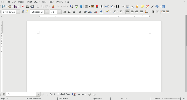
Task: Insert a comment sticky note
Action: [143, 6]
